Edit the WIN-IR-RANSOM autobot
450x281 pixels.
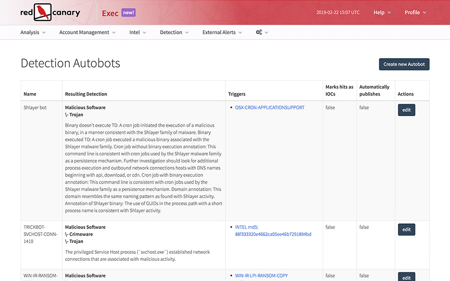coord(406,277)
